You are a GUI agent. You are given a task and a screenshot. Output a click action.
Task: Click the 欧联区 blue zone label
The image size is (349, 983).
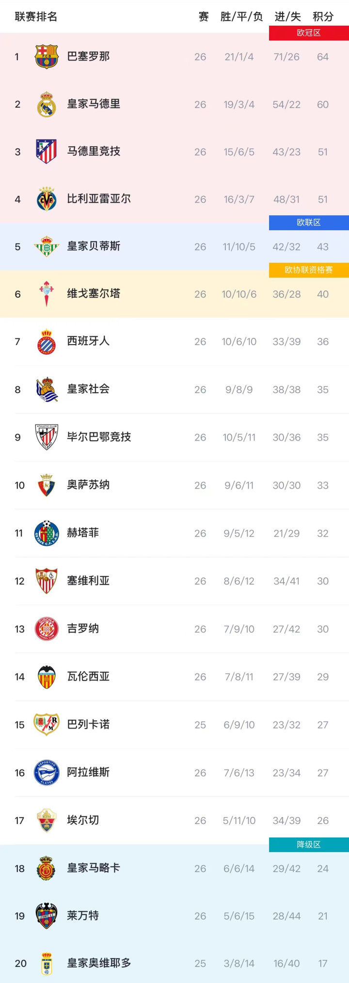click(309, 222)
